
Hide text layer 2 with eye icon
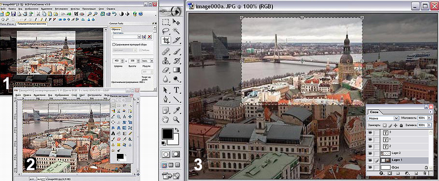coord(370,146)
